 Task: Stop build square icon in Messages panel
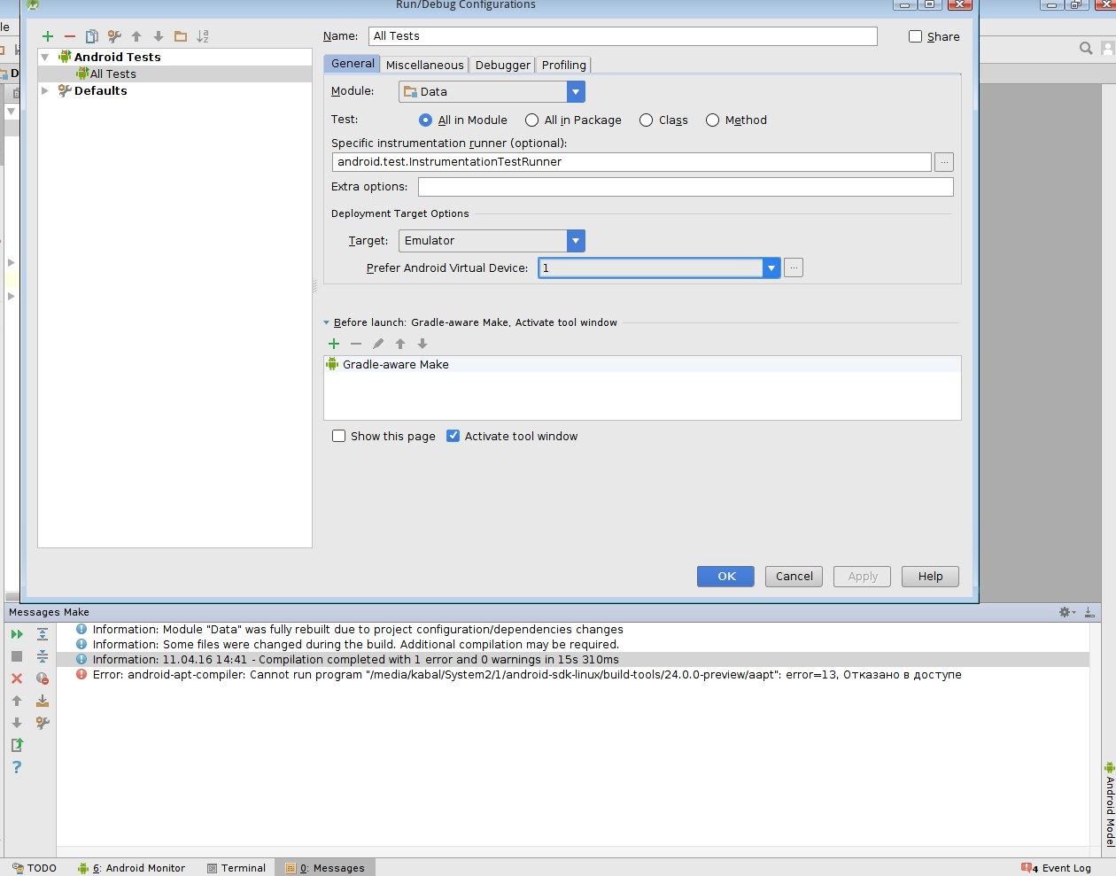[17, 656]
